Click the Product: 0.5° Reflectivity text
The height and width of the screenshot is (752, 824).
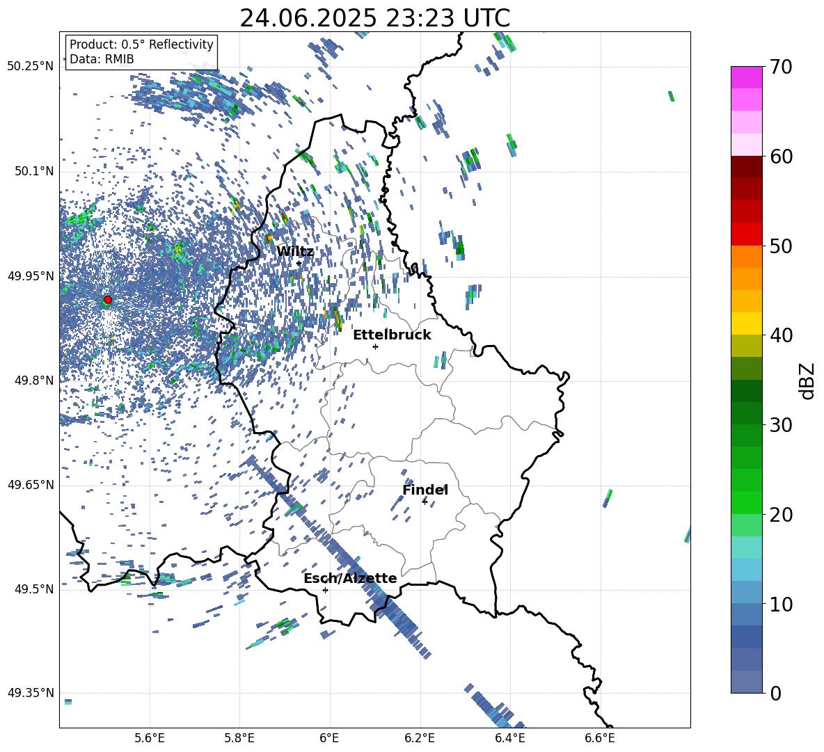pos(141,44)
